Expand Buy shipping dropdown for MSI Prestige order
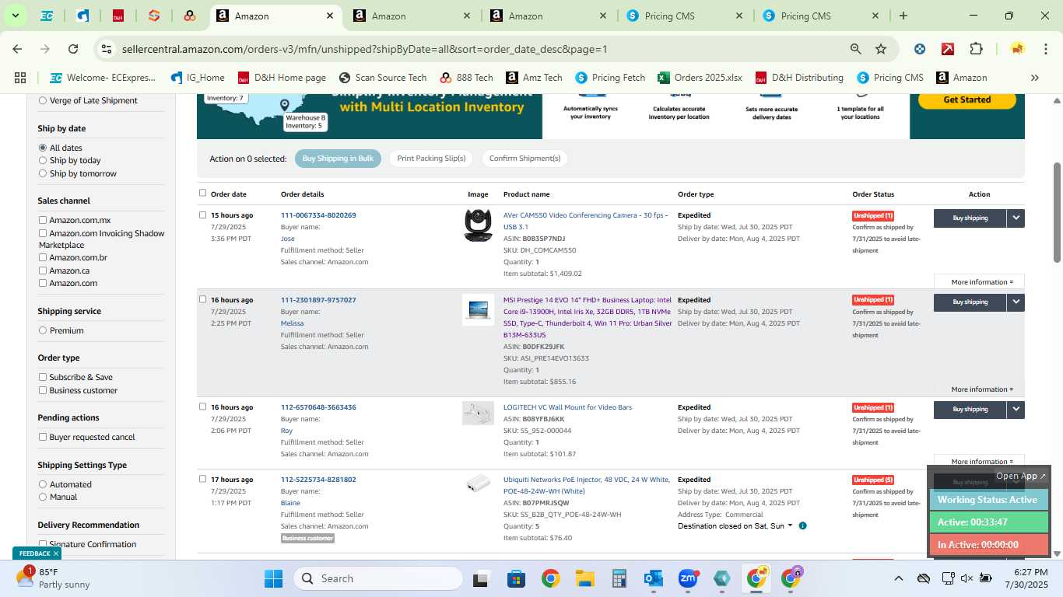The image size is (1063, 597). tap(1016, 302)
